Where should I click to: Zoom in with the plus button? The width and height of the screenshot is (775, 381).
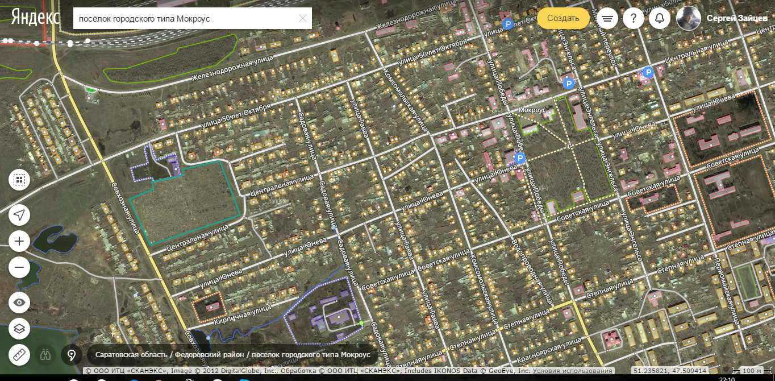pyautogui.click(x=19, y=241)
